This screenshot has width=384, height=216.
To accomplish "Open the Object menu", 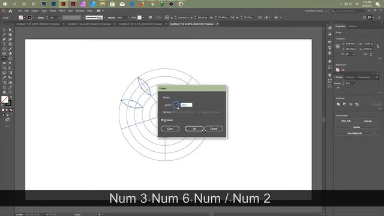I will click(x=35, y=11).
